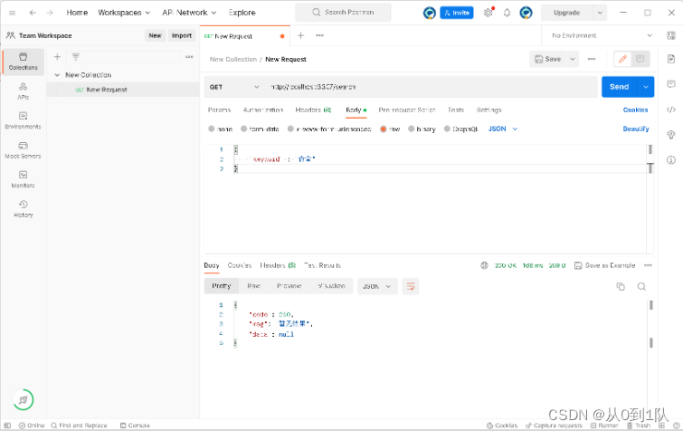The height and width of the screenshot is (431, 683).
Task: Click the Import button
Action: tap(182, 35)
